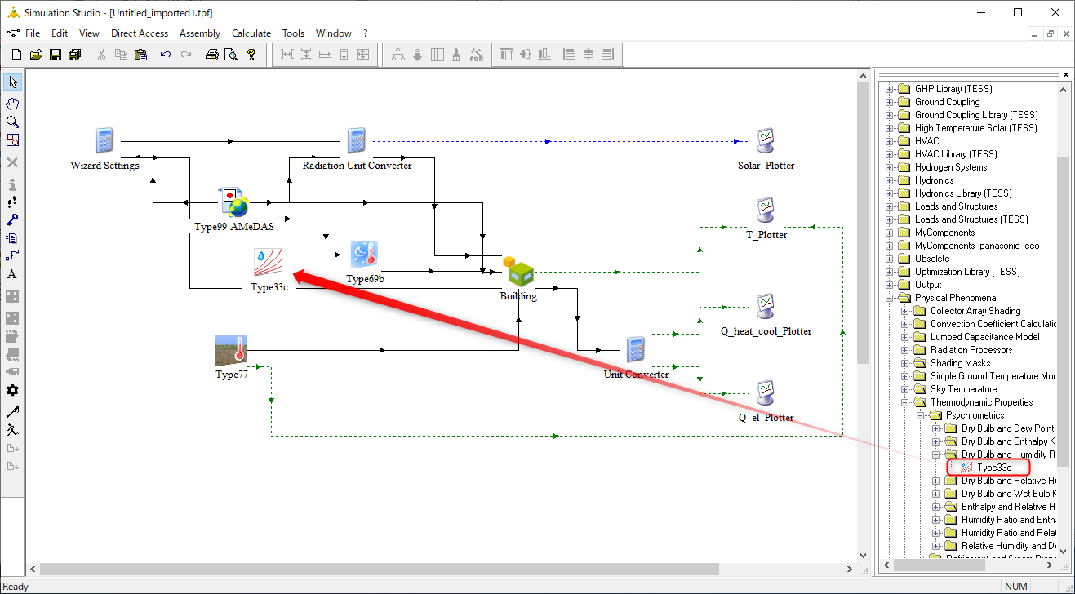Click the running man simulation icon
1075x594 pixels.
click(x=12, y=429)
